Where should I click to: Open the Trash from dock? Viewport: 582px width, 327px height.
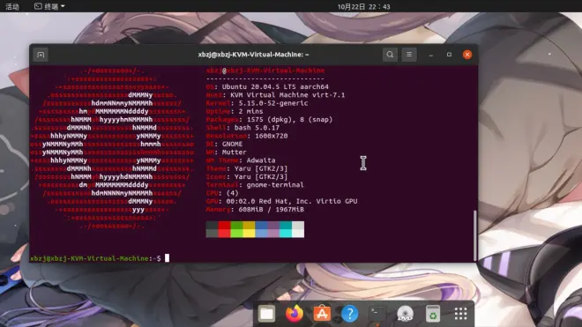pyautogui.click(x=433, y=314)
